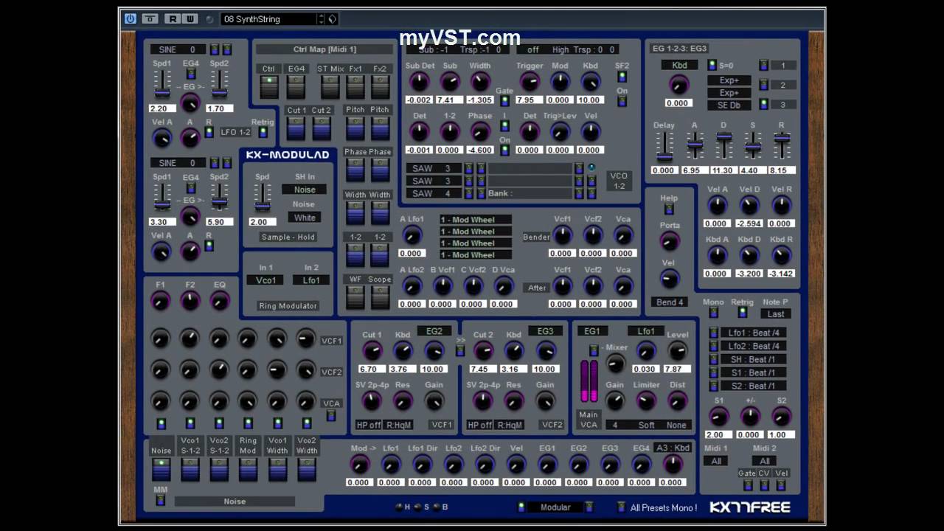
Task: Open the Modular mode selector
Action: click(555, 507)
